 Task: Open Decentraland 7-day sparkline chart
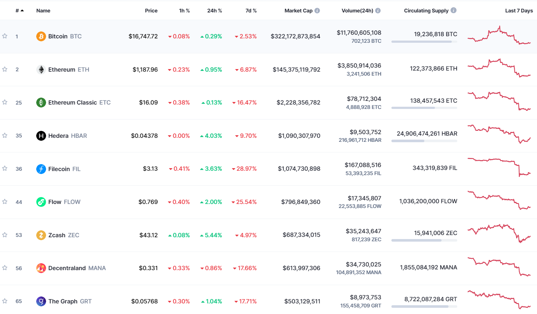pyautogui.click(x=499, y=267)
